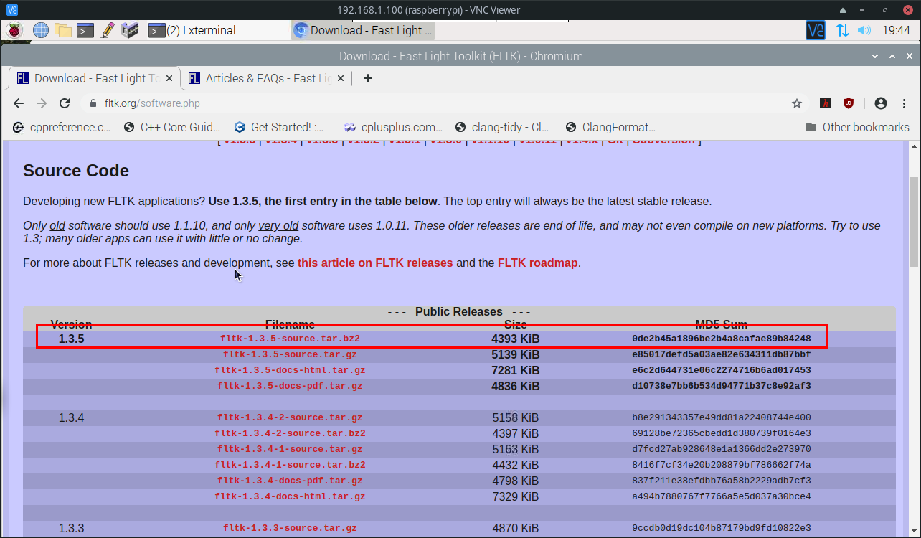This screenshot has height=538, width=921.
Task: Click the dark 'h' extension icon
Action: tap(826, 103)
